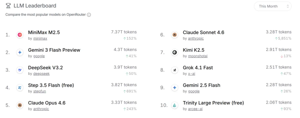Click the DeepSeek V3.2 whale logo icon
The height and width of the screenshot is (118, 300).
(x=20, y=70)
